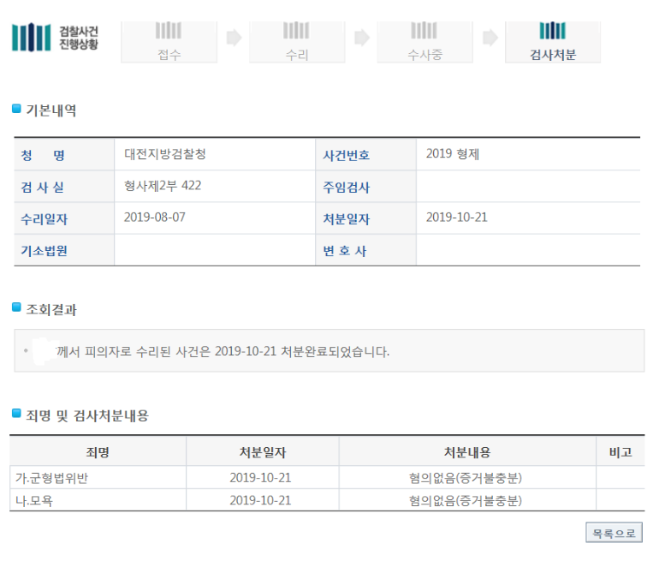Click the 대전지방검찰청 office name value

coord(165,155)
